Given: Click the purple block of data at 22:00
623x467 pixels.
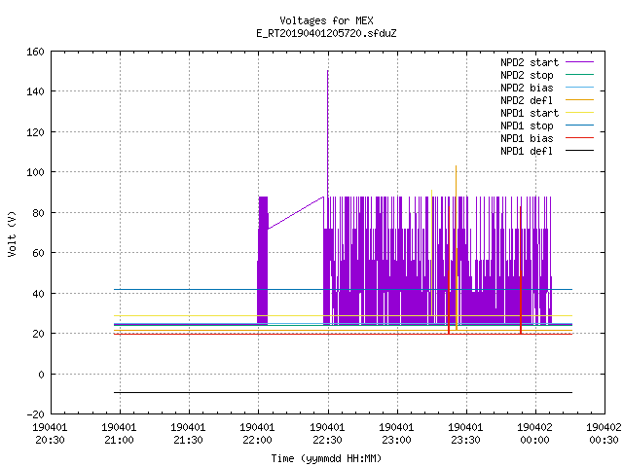Looking at the screenshot, I should (263, 260).
